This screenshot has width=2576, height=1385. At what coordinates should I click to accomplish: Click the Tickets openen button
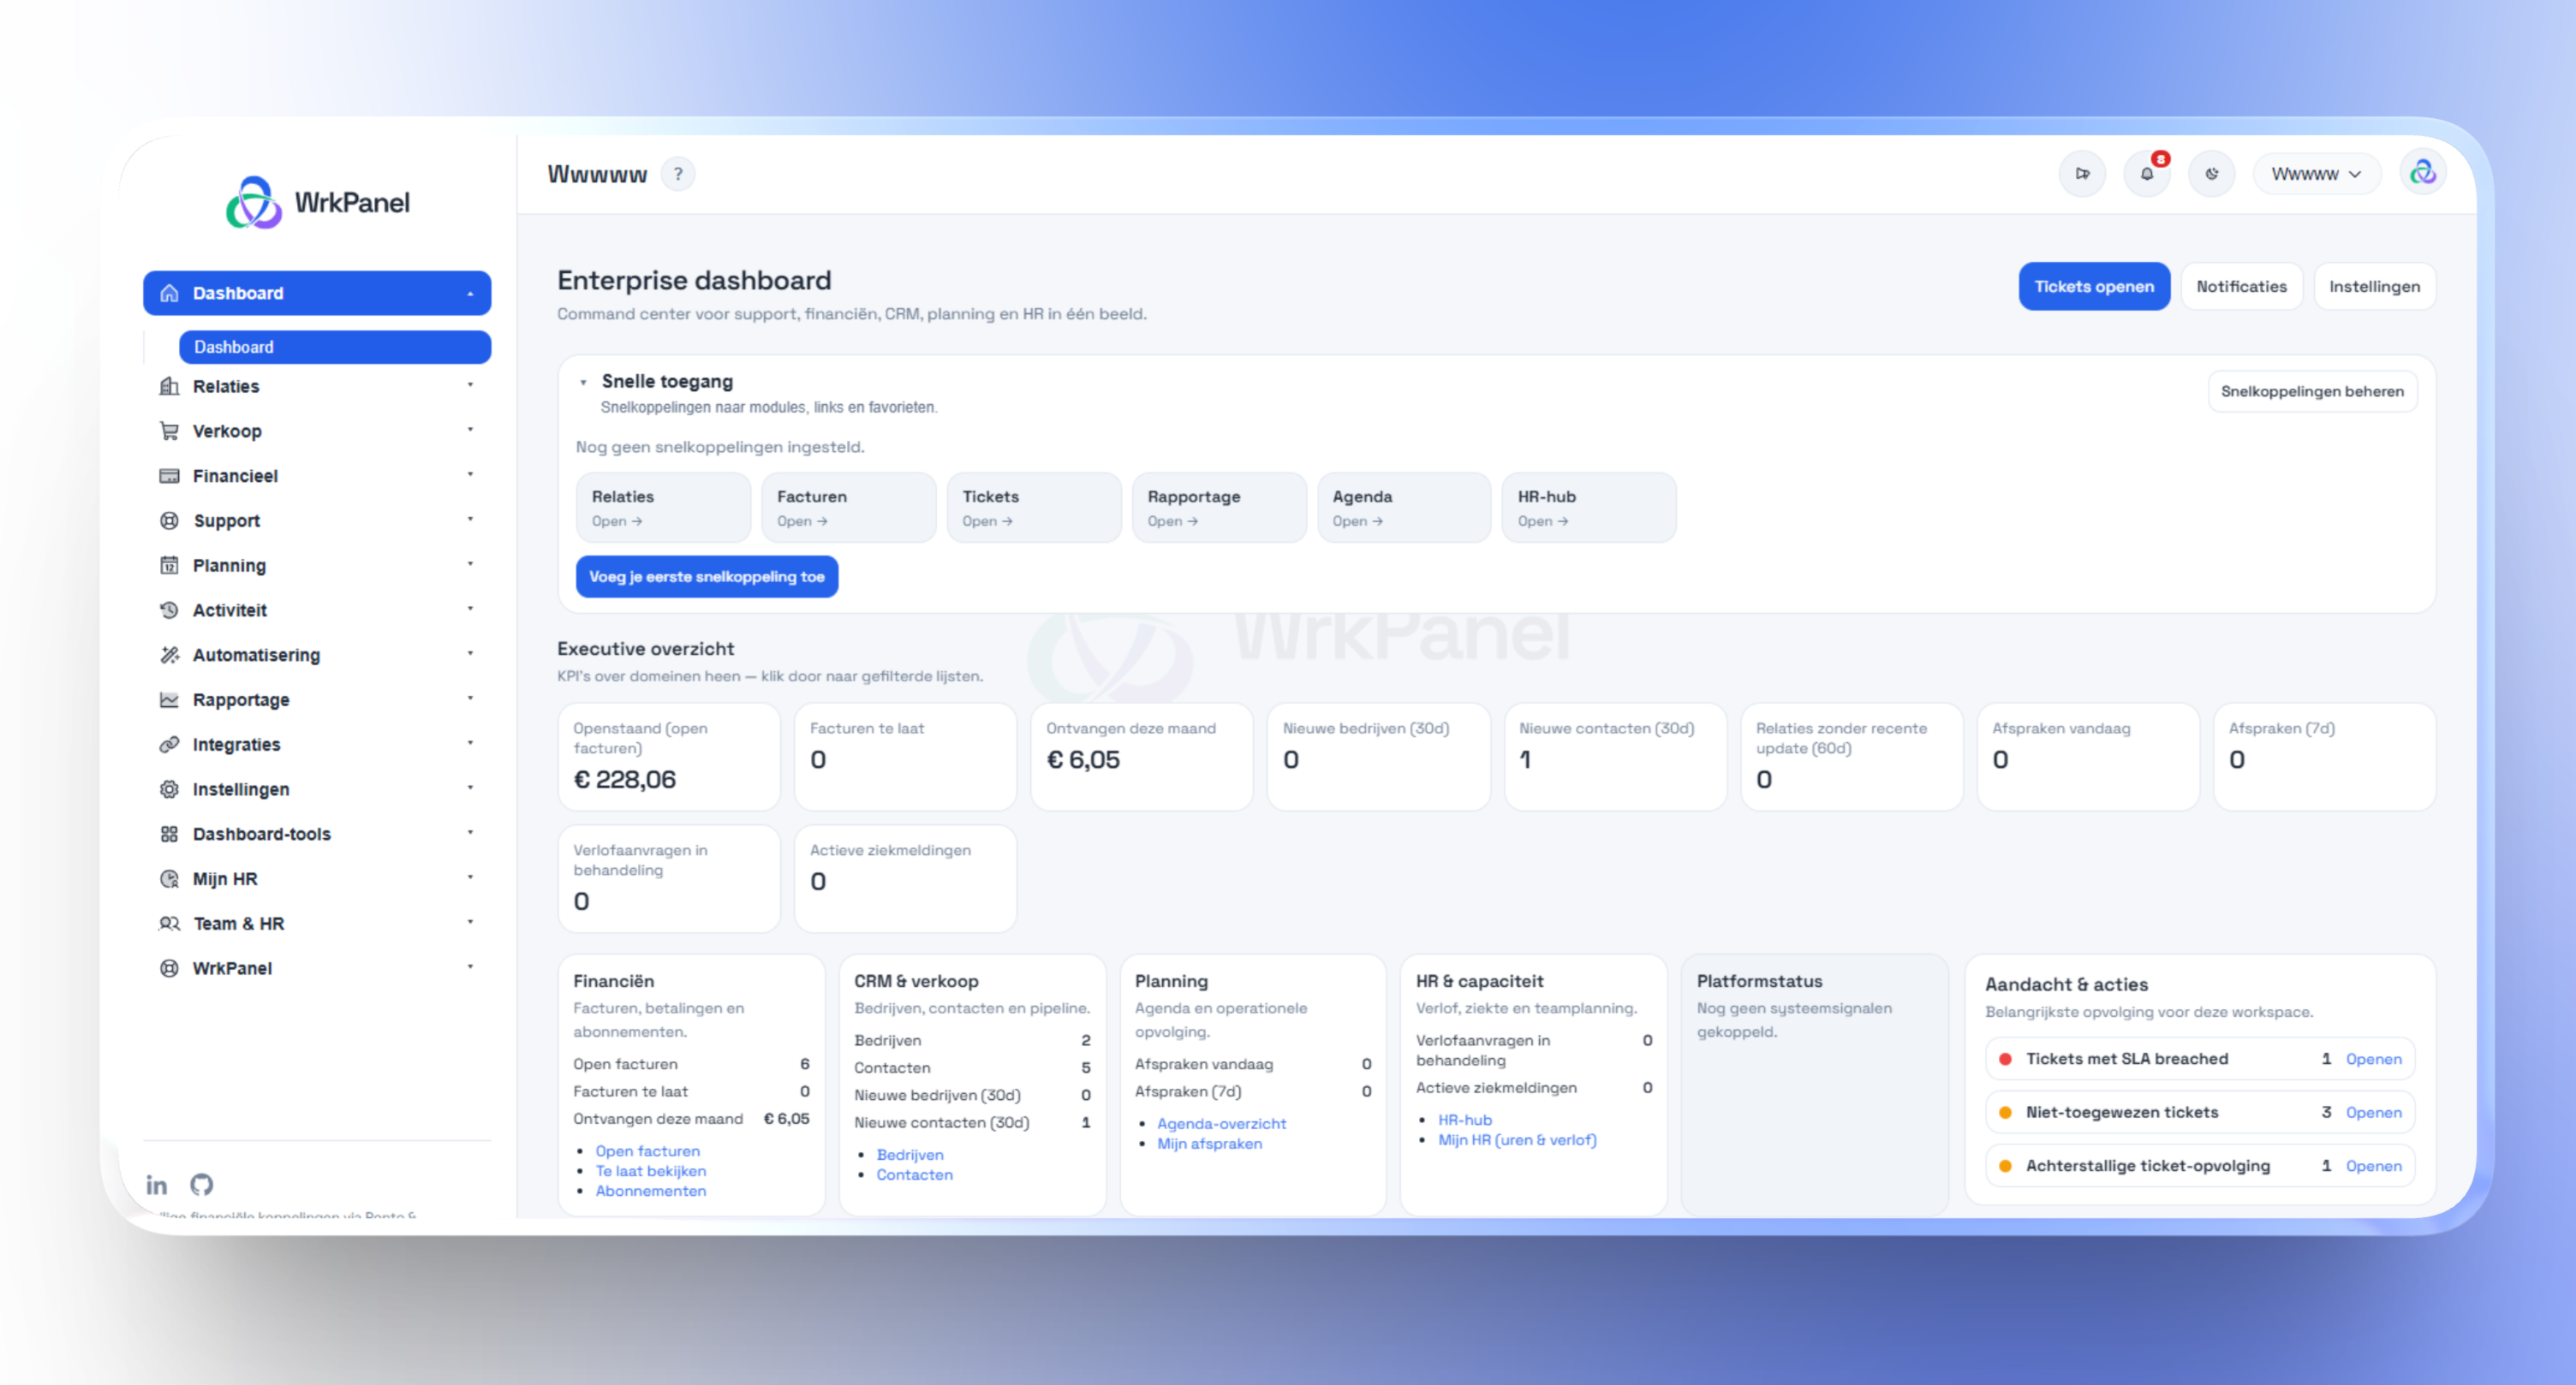(x=2094, y=287)
